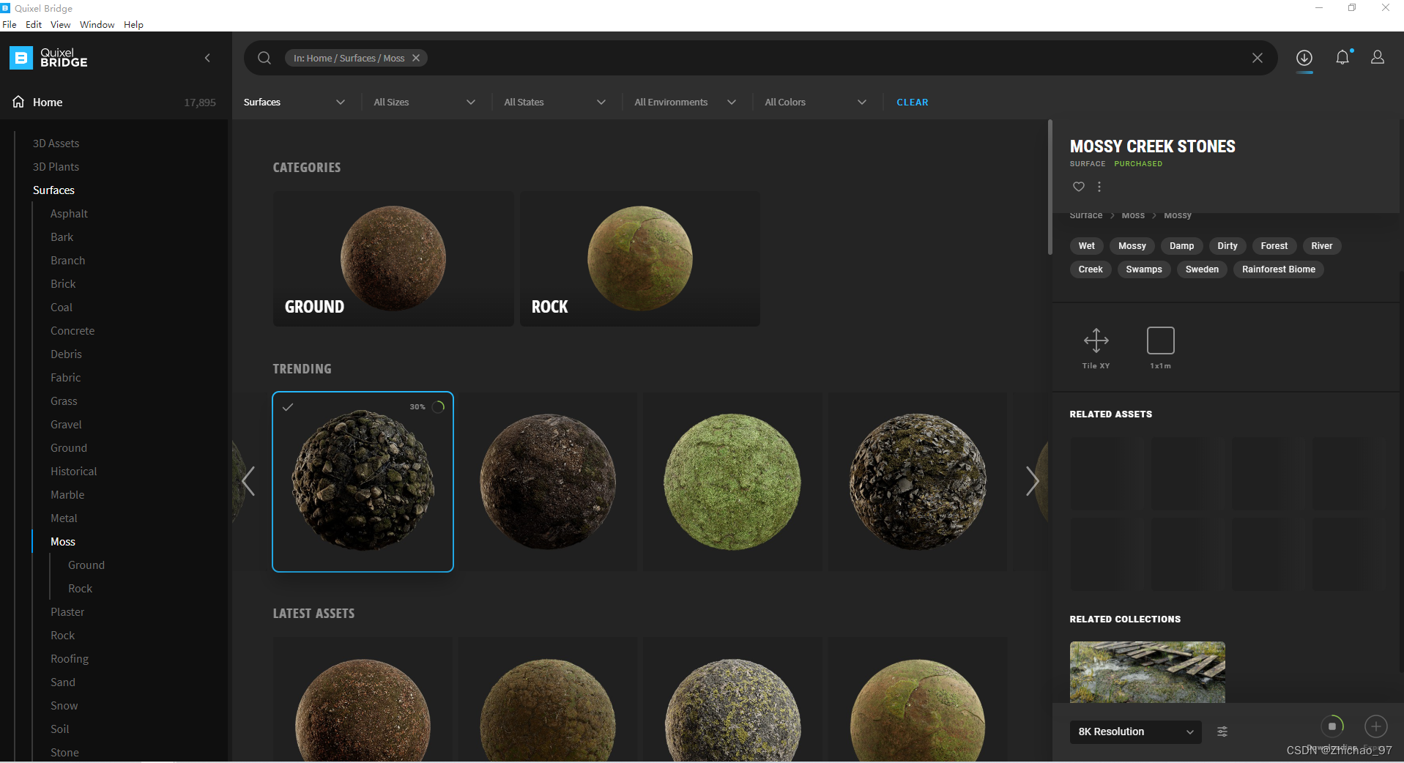Click CLEAR to reset filters

coord(913,102)
